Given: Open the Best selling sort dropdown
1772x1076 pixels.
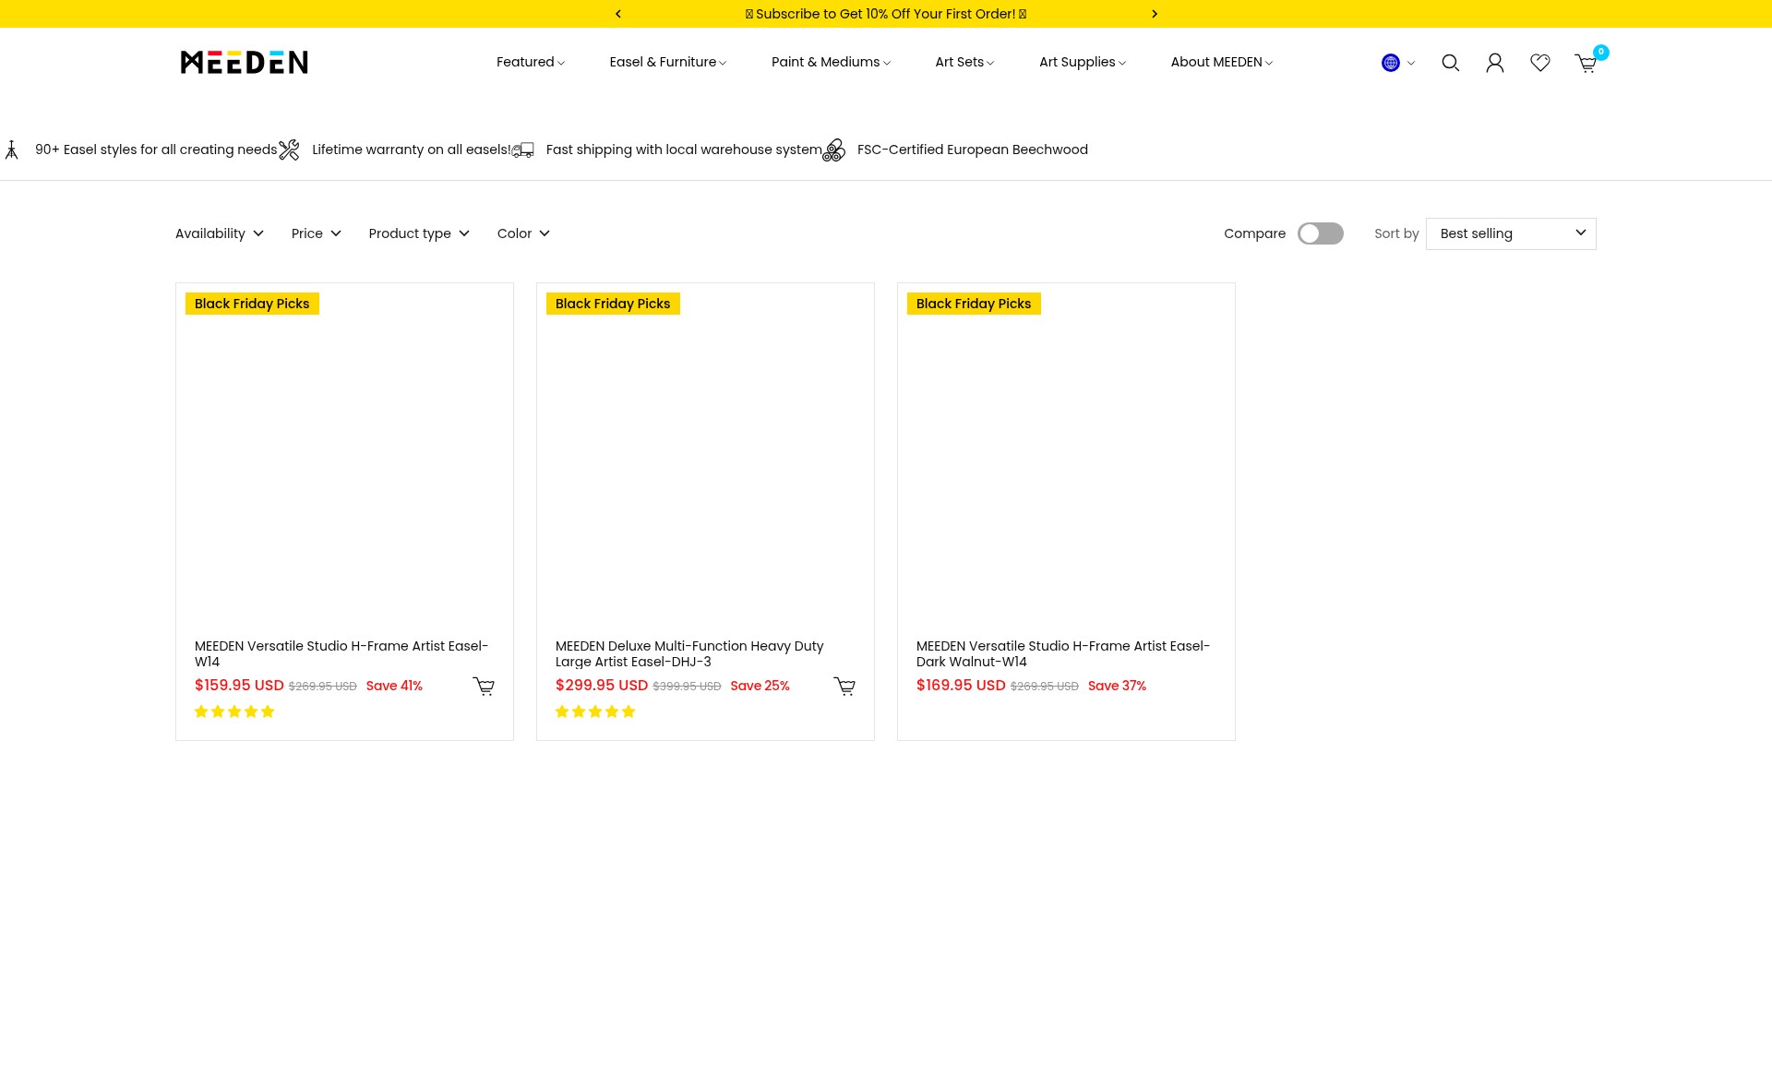Looking at the screenshot, I should tap(1511, 233).
